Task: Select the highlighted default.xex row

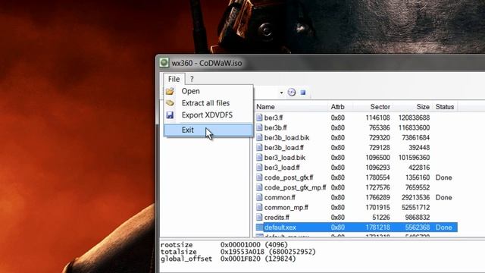Action: (357, 227)
